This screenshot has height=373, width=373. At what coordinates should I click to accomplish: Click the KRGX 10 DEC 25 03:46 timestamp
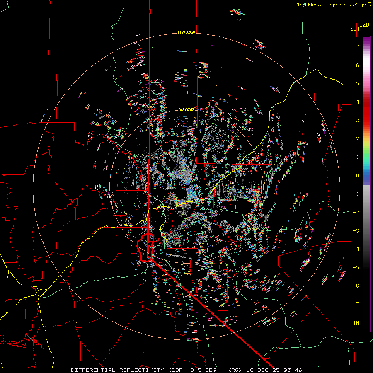(x=265, y=370)
